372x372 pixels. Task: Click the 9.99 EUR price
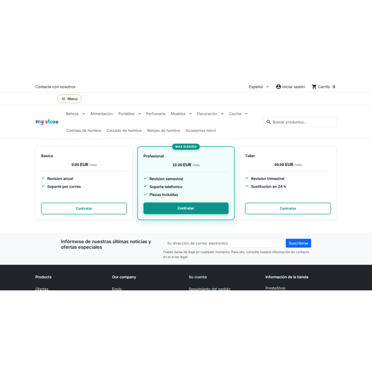[80, 165]
